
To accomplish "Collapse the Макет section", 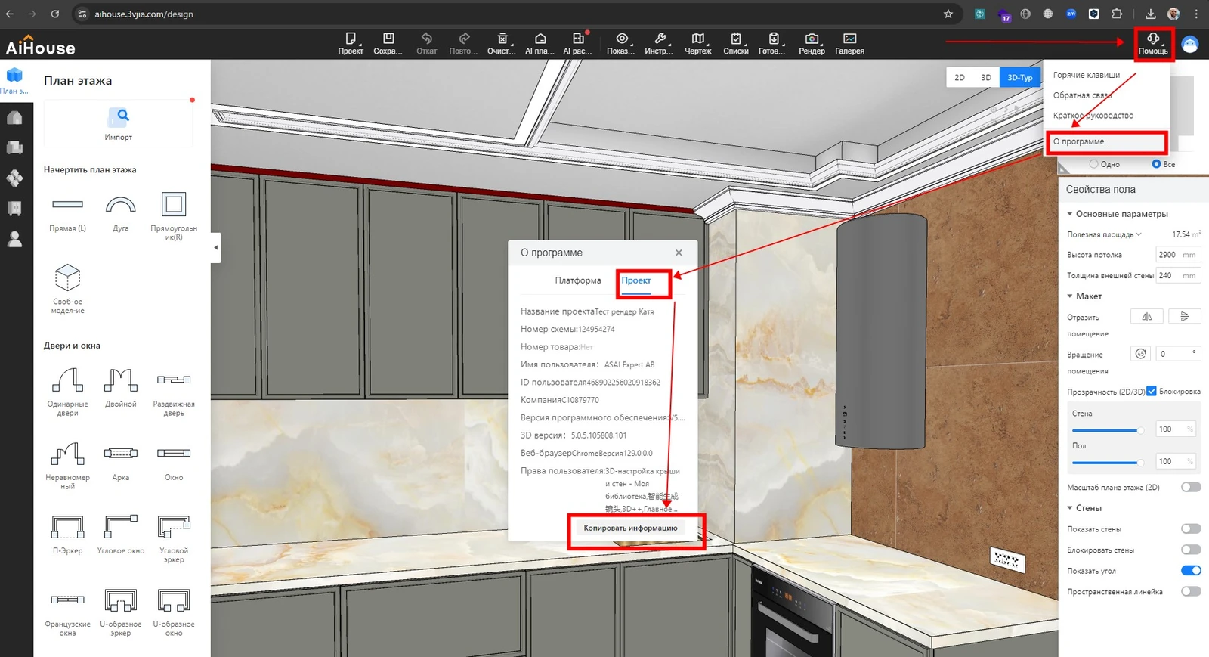I will [x=1070, y=296].
